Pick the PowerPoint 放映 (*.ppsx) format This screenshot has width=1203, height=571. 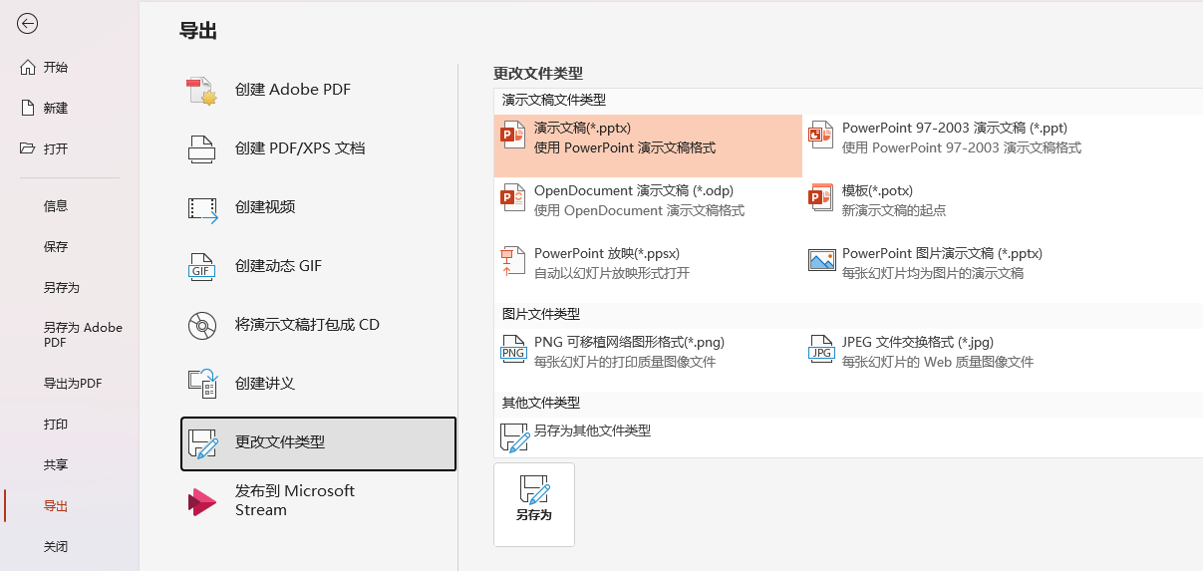[x=648, y=263]
